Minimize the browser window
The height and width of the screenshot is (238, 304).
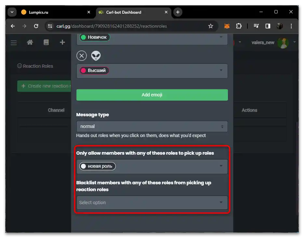click(x=261, y=12)
